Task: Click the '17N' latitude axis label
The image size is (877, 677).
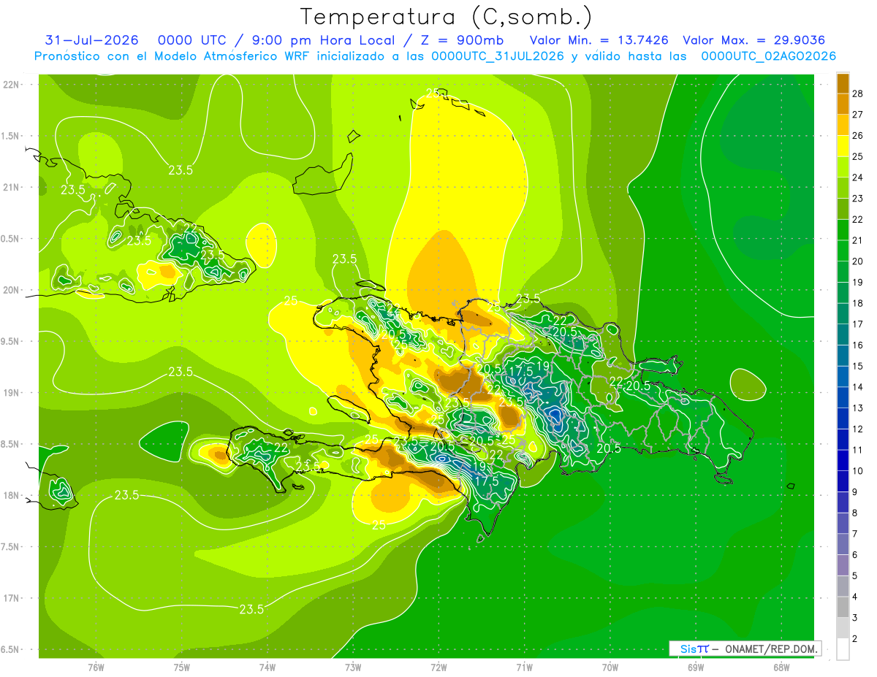Action: [12, 598]
